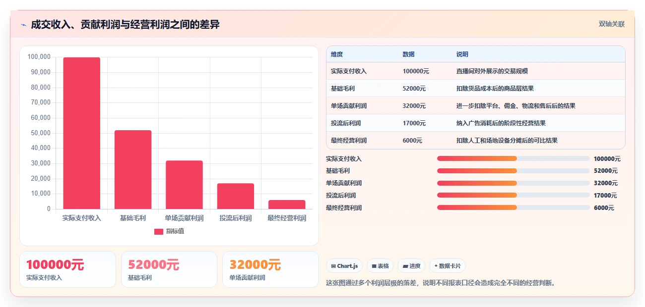Click x-axis label 基础毛利
This screenshot has width=645, height=307.
(133, 218)
